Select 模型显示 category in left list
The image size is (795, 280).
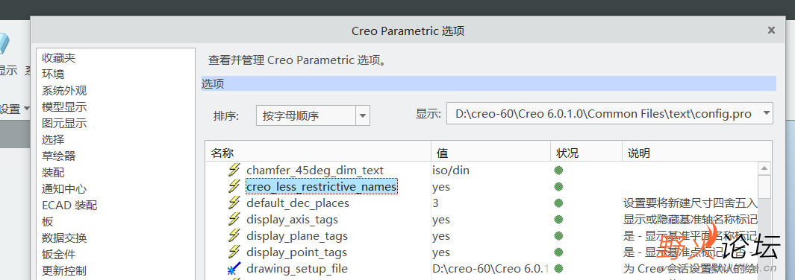[64, 107]
